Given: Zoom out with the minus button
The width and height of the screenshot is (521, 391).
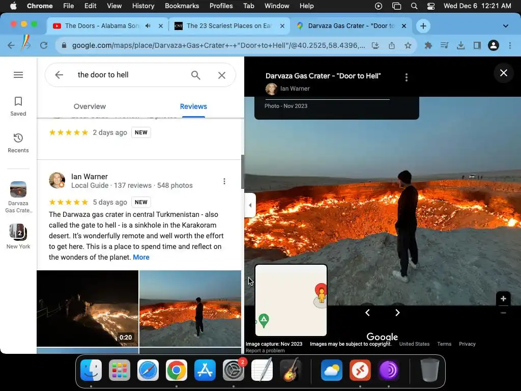Looking at the screenshot, I should pyautogui.click(x=503, y=313).
